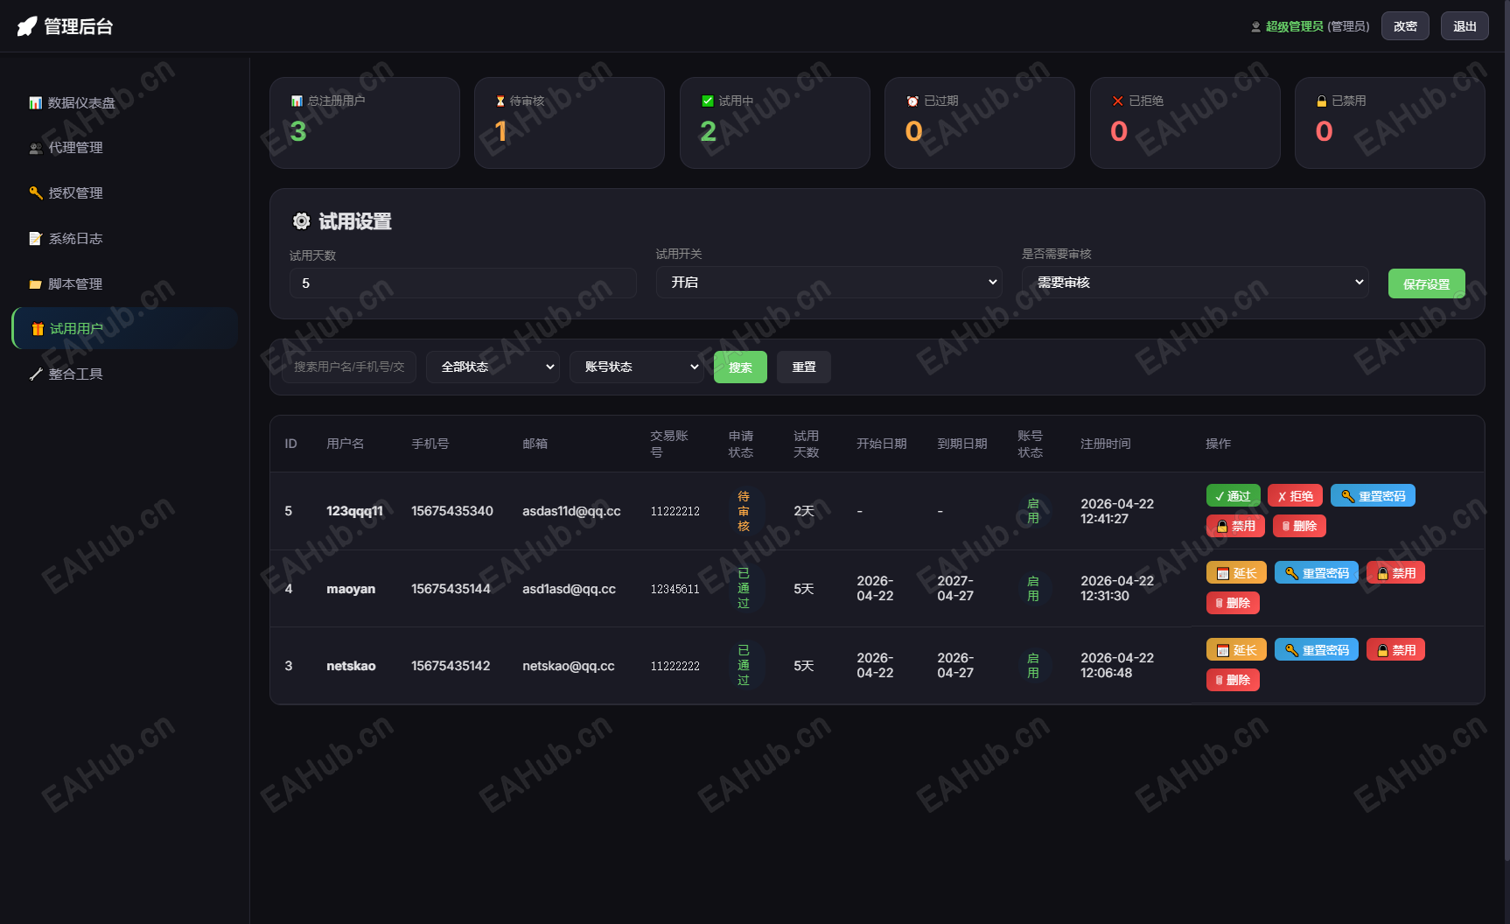The image size is (1510, 924).
Task: Click the 试用天数 input field
Action: (x=463, y=283)
